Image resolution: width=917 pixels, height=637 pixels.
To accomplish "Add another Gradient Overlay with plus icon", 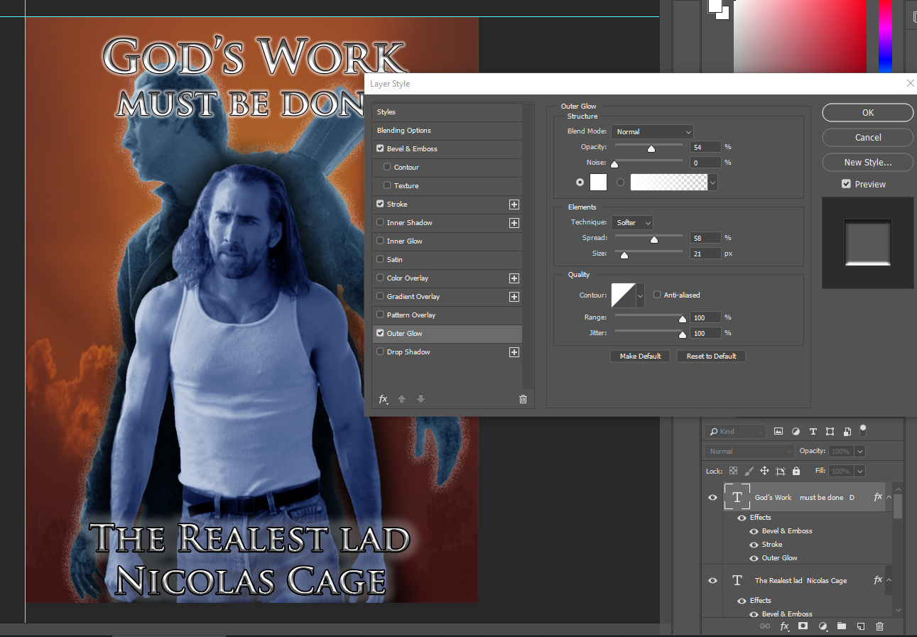I will (514, 297).
